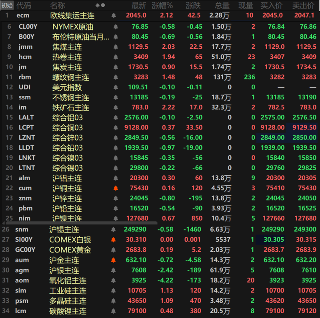Click the sun-shaped marker icon in header

[x=97, y=6]
